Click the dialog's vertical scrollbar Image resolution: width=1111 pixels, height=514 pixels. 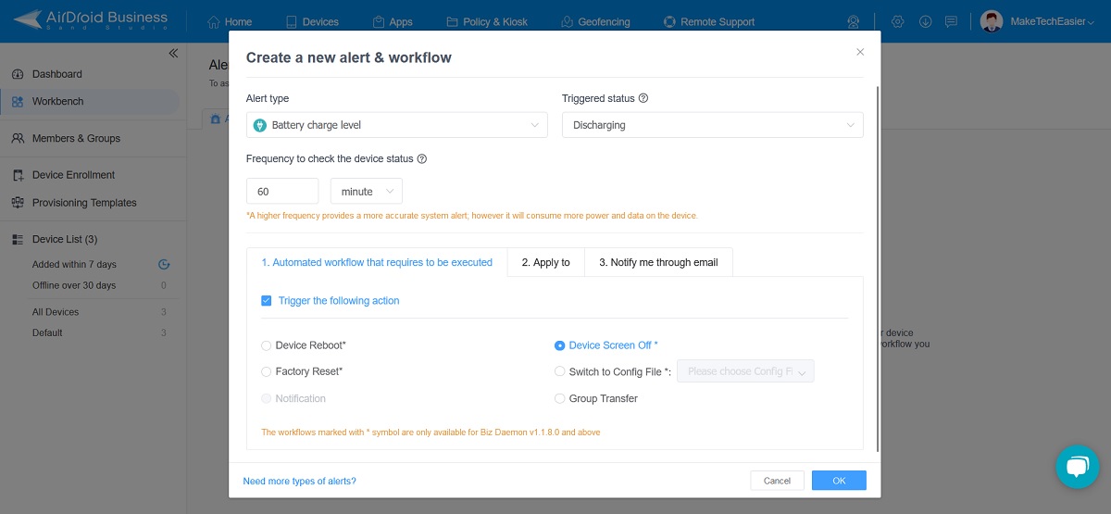(878, 269)
